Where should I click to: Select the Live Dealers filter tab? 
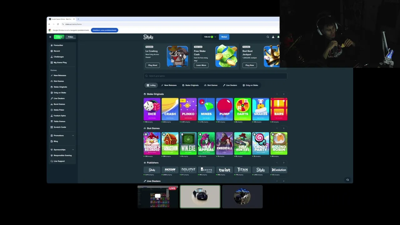pyautogui.click(x=230, y=85)
